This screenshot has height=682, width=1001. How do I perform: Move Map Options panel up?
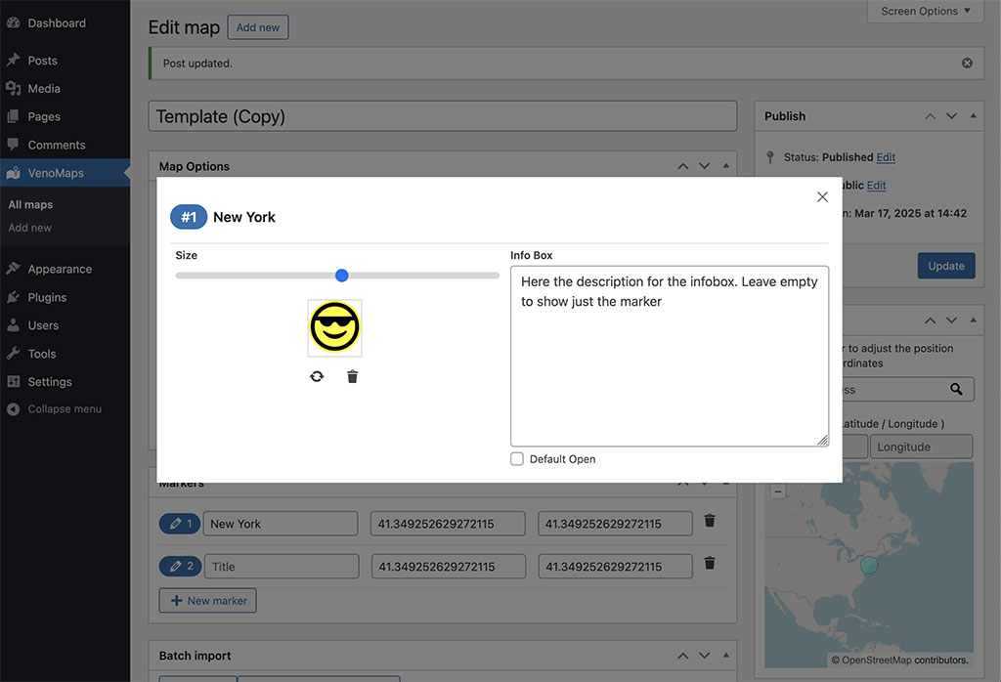pyautogui.click(x=683, y=166)
